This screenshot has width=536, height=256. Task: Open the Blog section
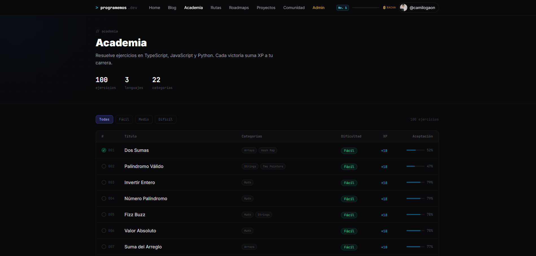pyautogui.click(x=172, y=8)
